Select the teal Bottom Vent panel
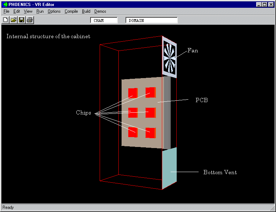276x212 pixels. coord(169,169)
